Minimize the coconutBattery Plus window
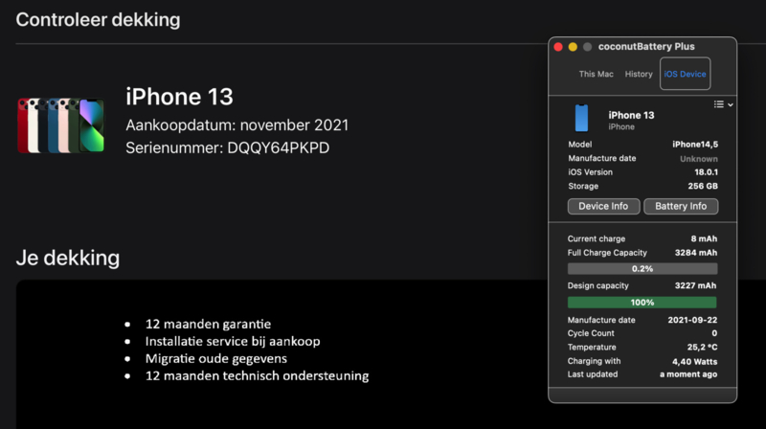Viewport: 766px width, 429px height. click(x=573, y=47)
